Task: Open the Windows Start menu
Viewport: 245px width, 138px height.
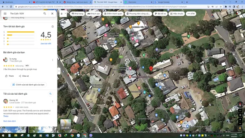Action: point(3,135)
